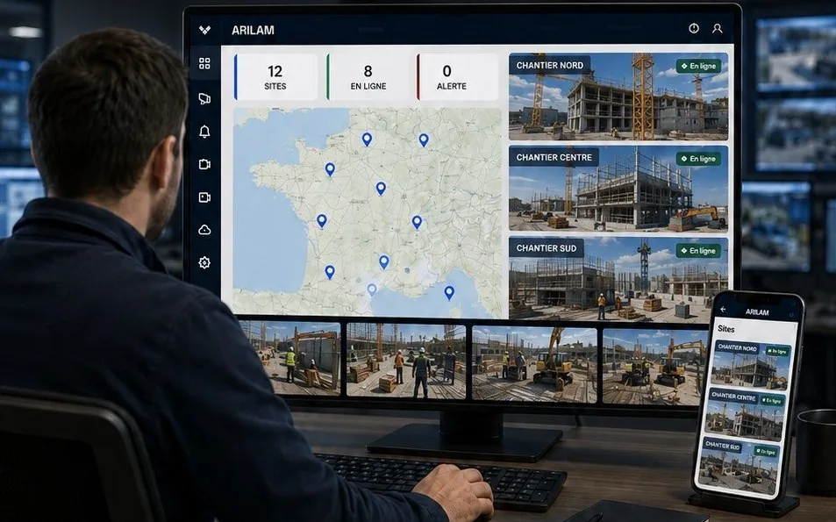Image resolution: width=836 pixels, height=522 pixels.
Task: Open the 8 En ligne stat card
Action: tap(368, 77)
